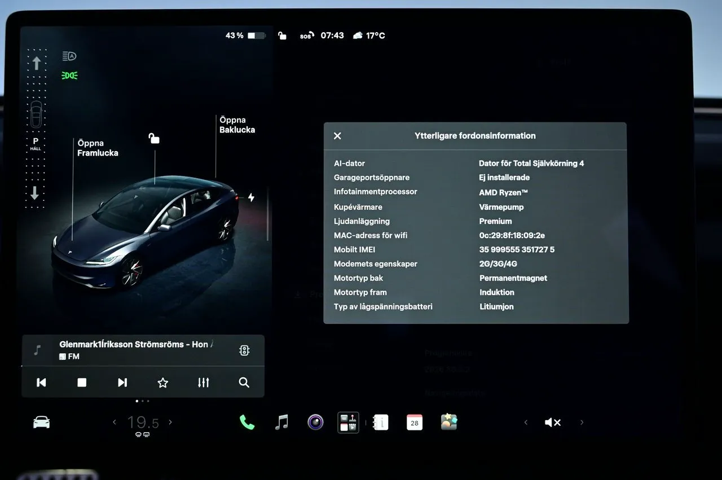Launch the Camera app from the dock

coord(315,422)
